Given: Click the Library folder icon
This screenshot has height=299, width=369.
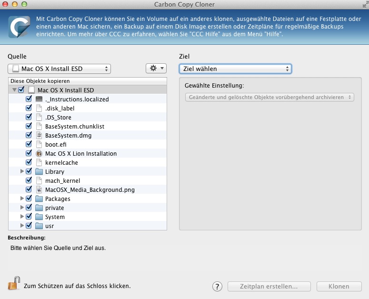Looking at the screenshot, I should click(40, 172).
